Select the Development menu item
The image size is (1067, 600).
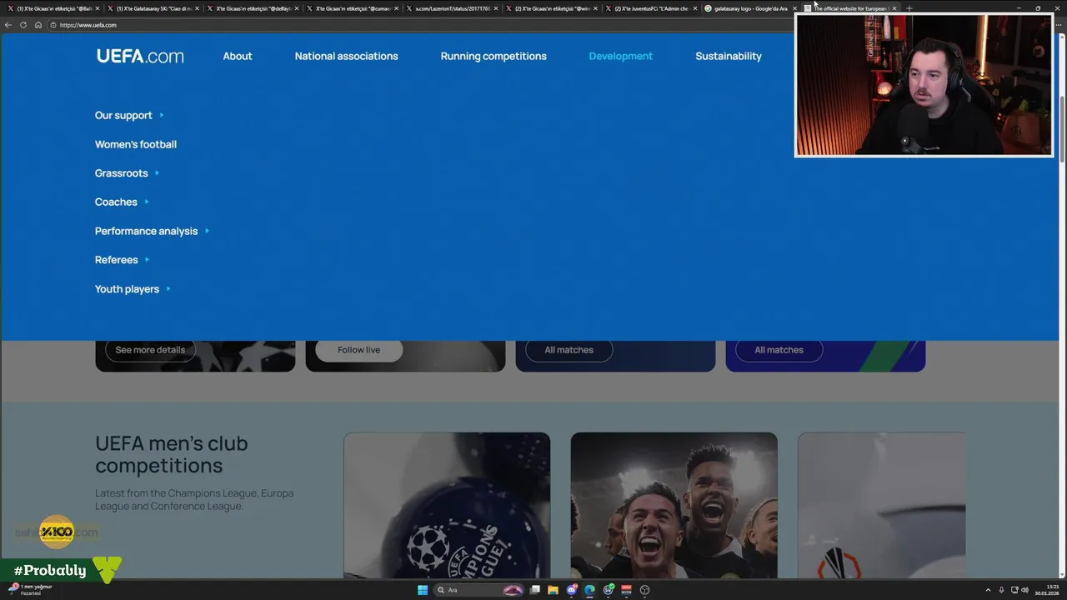[x=621, y=56]
